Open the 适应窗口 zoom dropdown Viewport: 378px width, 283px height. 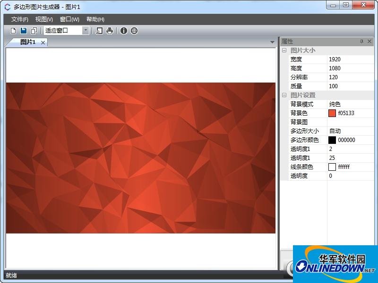86,31
